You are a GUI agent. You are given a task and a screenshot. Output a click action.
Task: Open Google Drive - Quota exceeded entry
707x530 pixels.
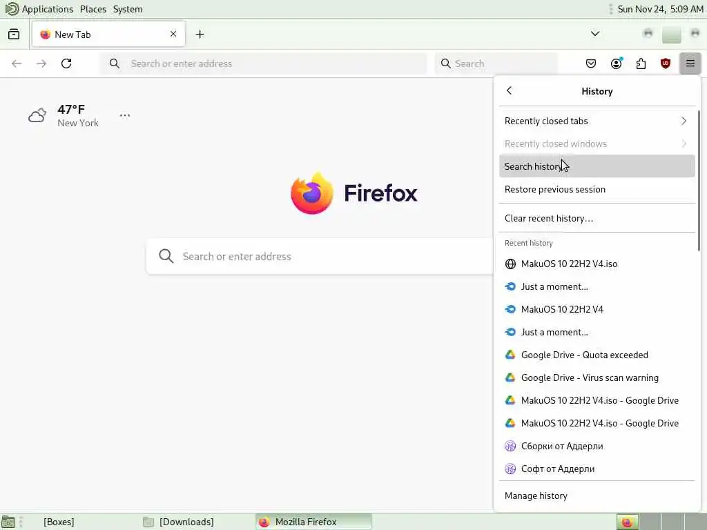[x=597, y=355]
